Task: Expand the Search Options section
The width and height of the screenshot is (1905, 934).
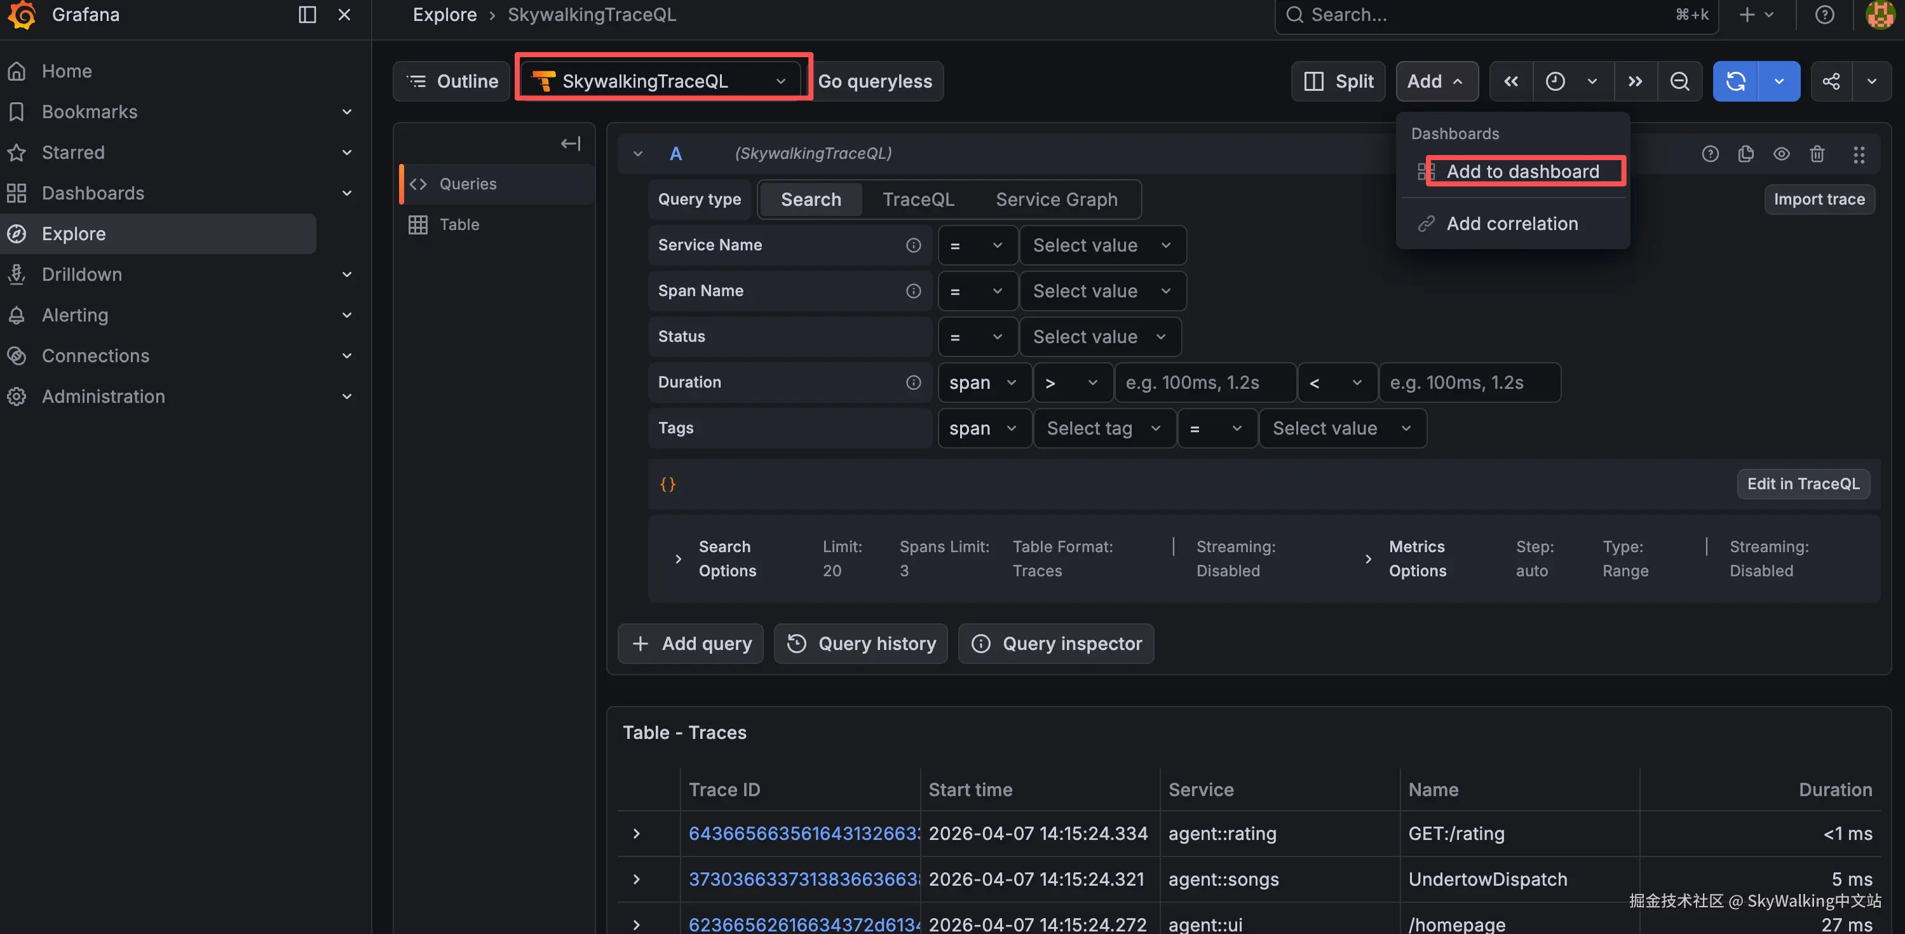Action: (x=678, y=559)
